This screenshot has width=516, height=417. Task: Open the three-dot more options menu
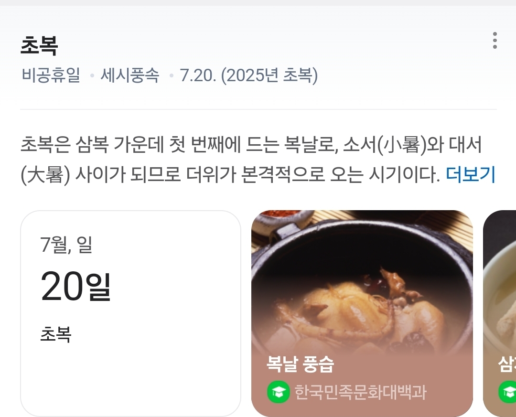(494, 41)
